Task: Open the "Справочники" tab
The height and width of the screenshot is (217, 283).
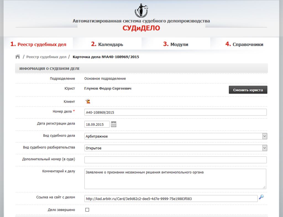Action: (x=244, y=44)
